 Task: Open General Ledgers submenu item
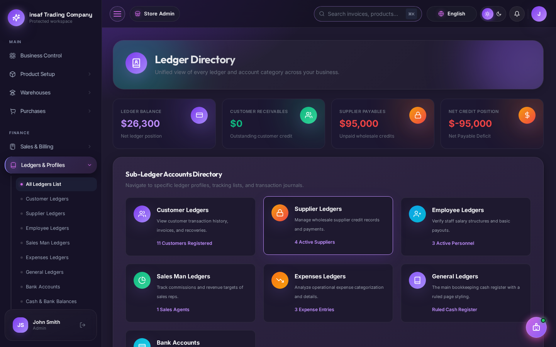[56, 272]
